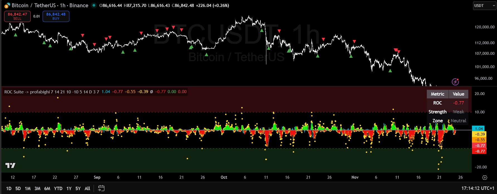Click the ROC value -0.77 table cell

pos(458,103)
